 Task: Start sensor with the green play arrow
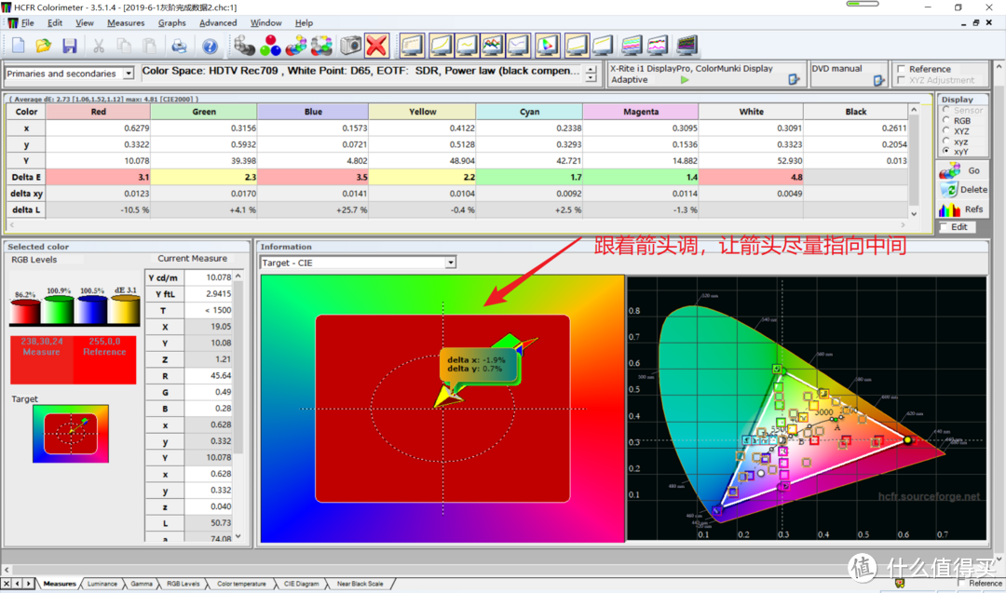686,80
